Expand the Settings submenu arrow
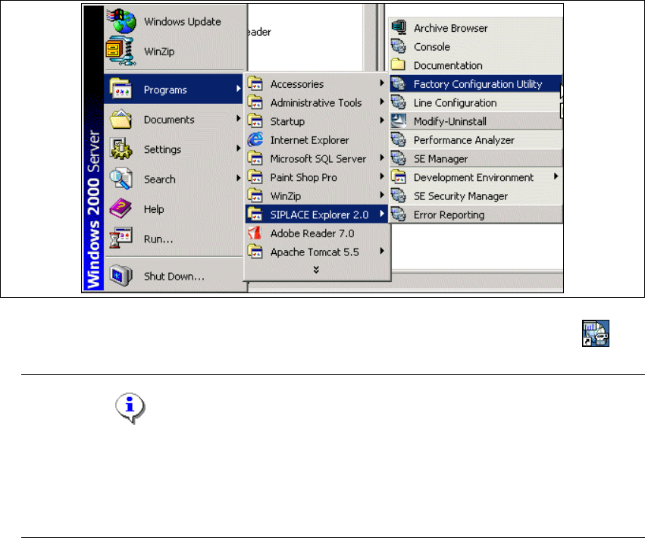This screenshot has height=538, width=645. [238, 148]
